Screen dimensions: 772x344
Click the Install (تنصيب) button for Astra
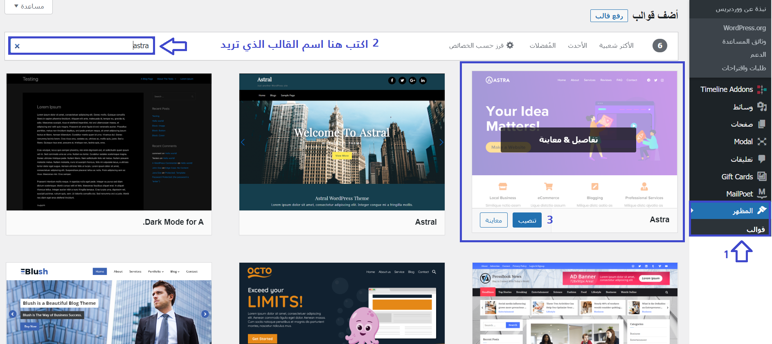pyautogui.click(x=527, y=220)
